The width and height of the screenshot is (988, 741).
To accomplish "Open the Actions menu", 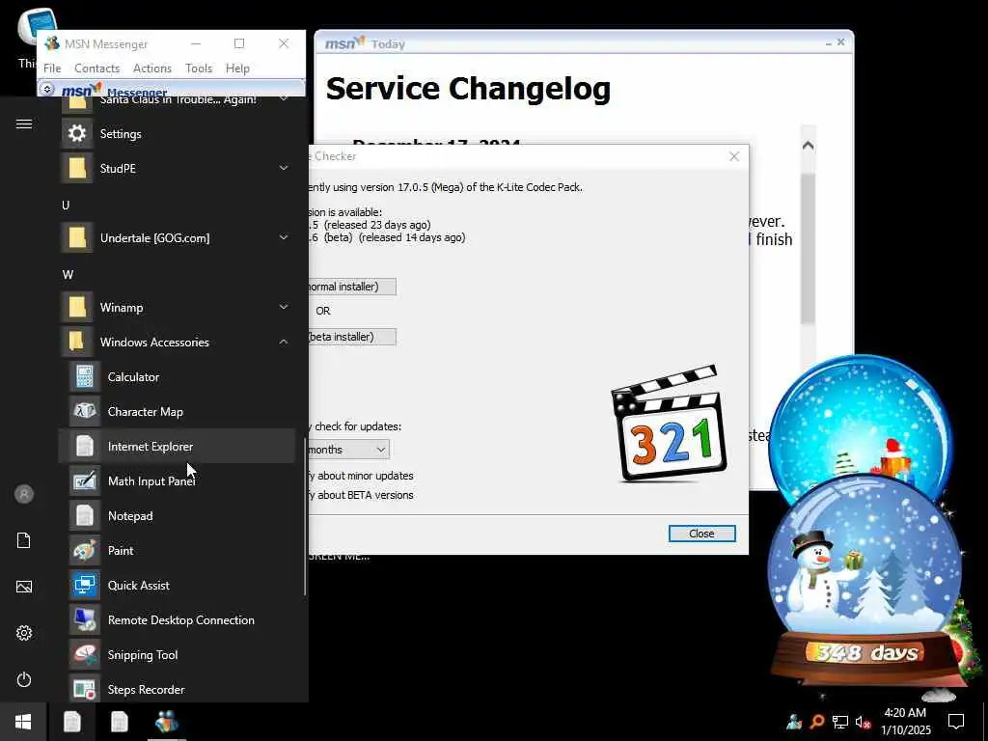I will 151,69.
